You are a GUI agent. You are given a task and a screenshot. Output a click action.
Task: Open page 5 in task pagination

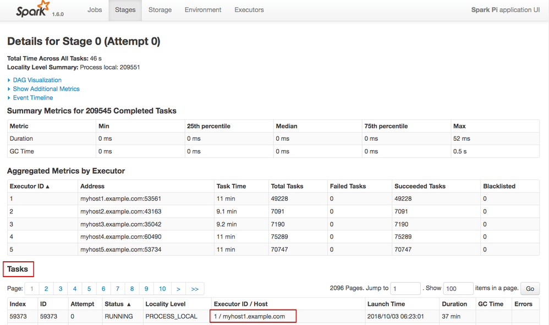(89, 289)
